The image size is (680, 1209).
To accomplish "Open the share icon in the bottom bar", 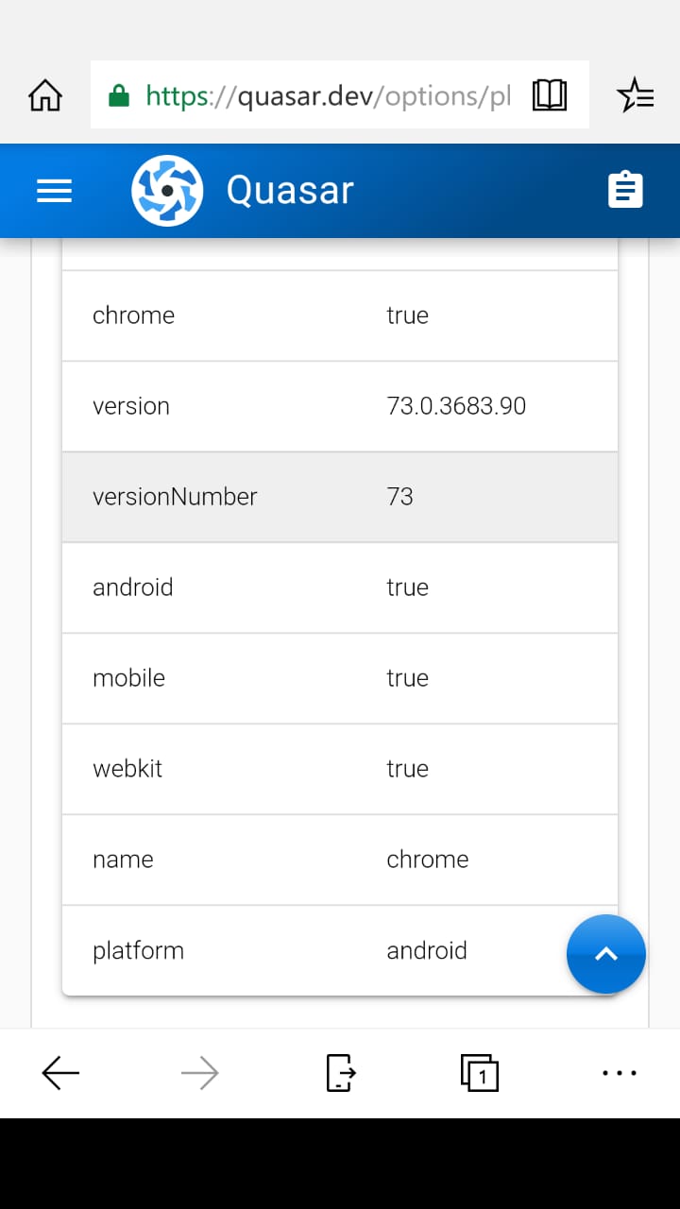I will [339, 1073].
